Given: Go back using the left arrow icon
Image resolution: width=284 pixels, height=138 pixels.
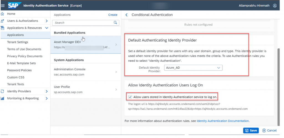Looking at the screenshot, I should [x=126, y=15].
